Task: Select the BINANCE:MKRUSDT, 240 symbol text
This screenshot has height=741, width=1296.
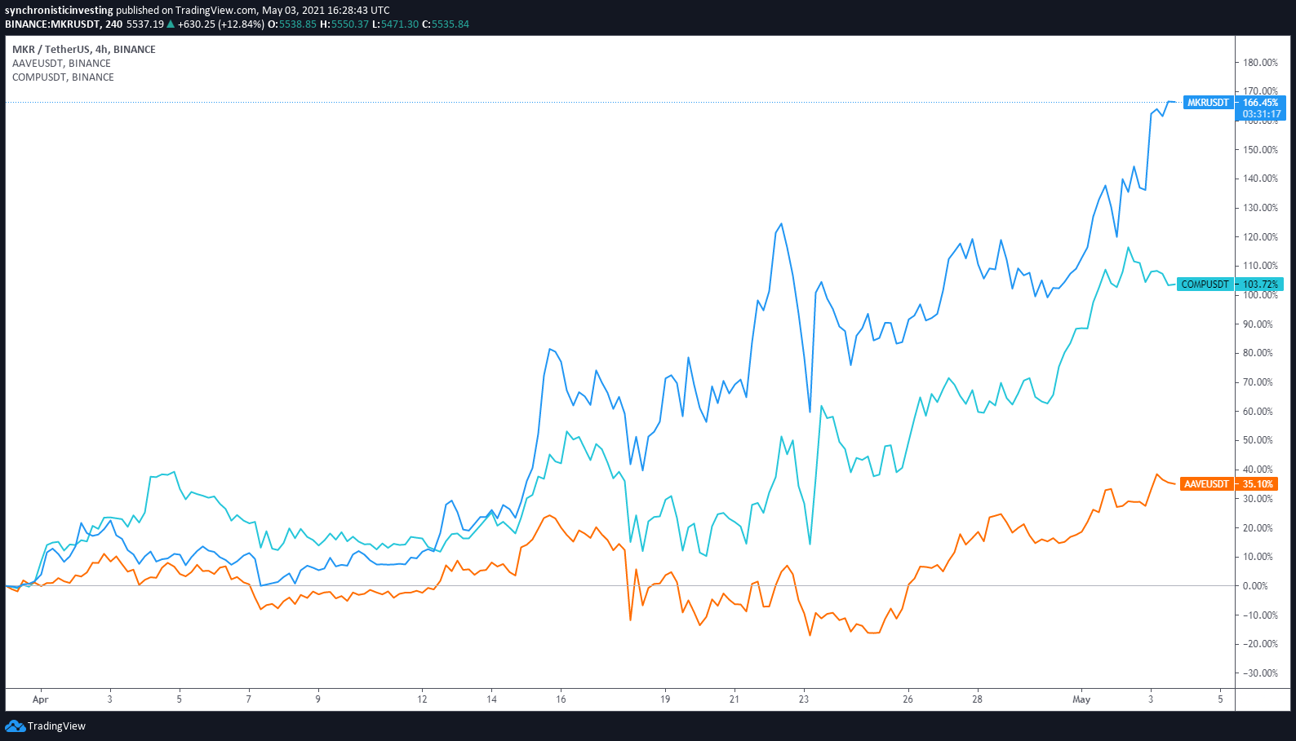Action: (64, 24)
